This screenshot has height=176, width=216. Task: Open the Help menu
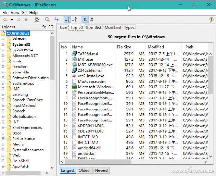[x=33, y=13]
